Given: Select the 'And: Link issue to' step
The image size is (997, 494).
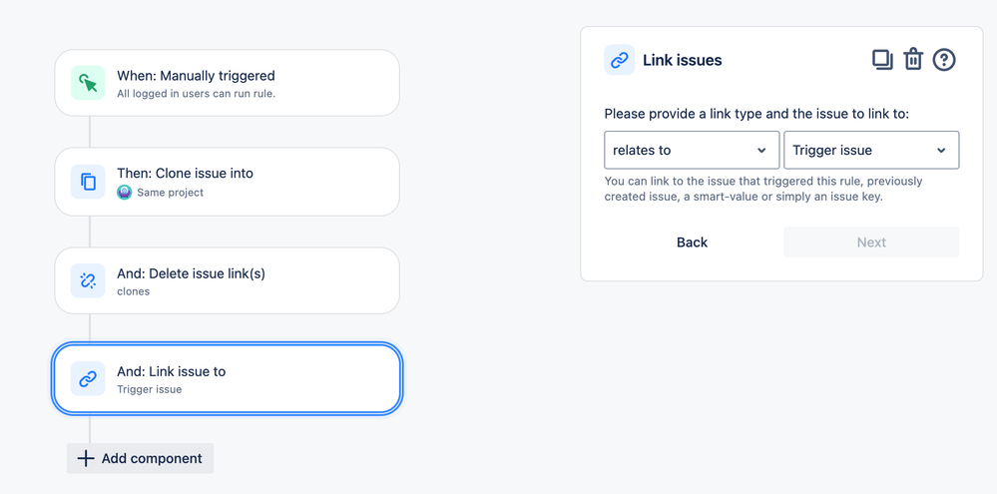Looking at the screenshot, I should pos(227,379).
